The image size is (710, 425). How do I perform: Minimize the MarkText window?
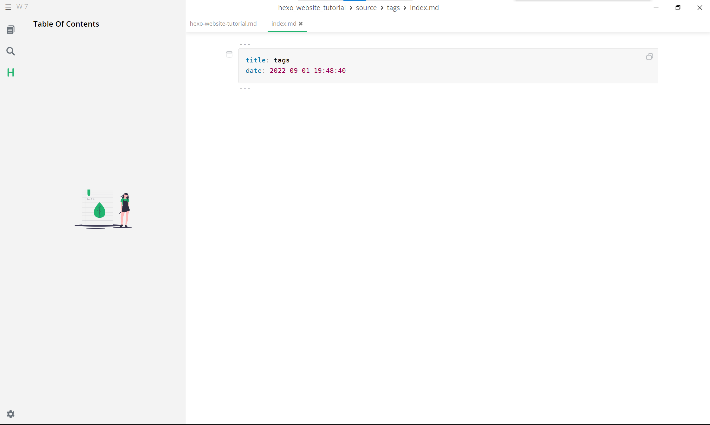[656, 8]
